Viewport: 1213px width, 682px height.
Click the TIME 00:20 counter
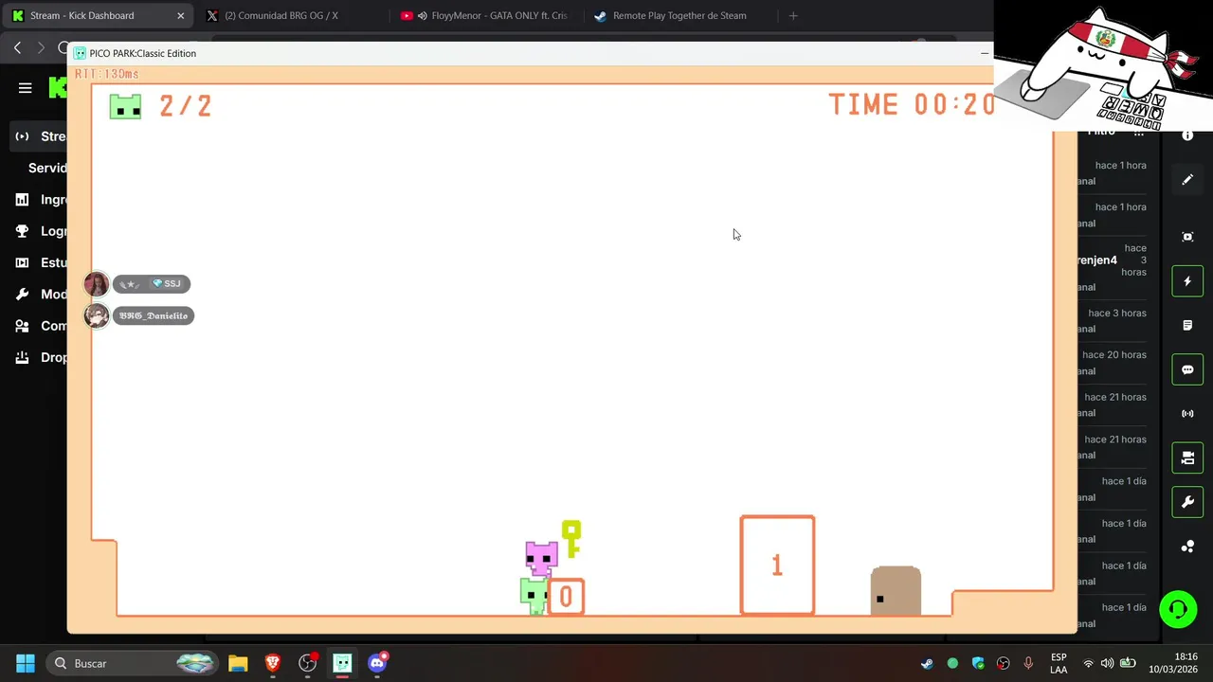(x=912, y=104)
